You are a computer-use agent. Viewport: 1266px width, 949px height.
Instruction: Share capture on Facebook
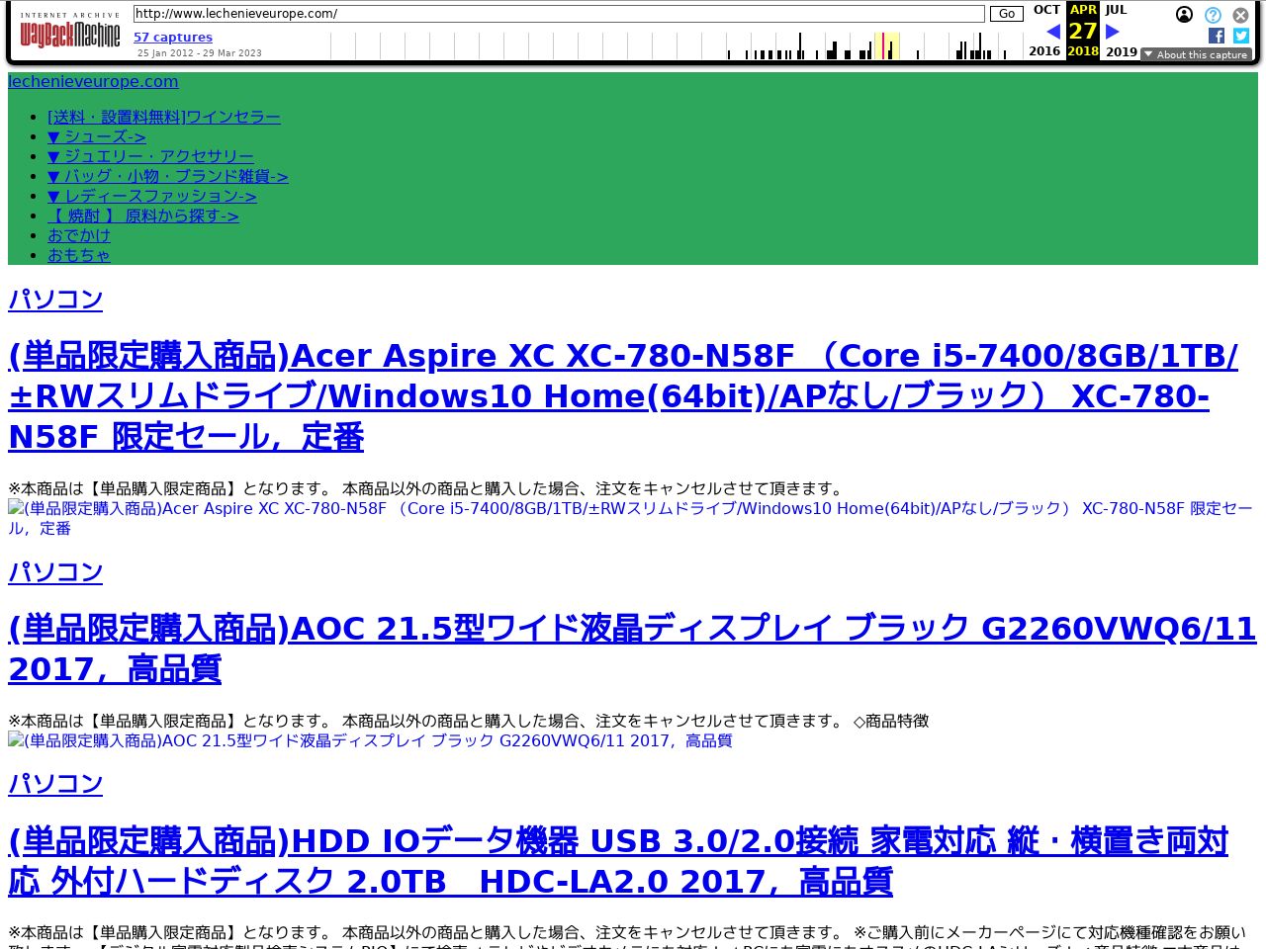(x=1217, y=36)
